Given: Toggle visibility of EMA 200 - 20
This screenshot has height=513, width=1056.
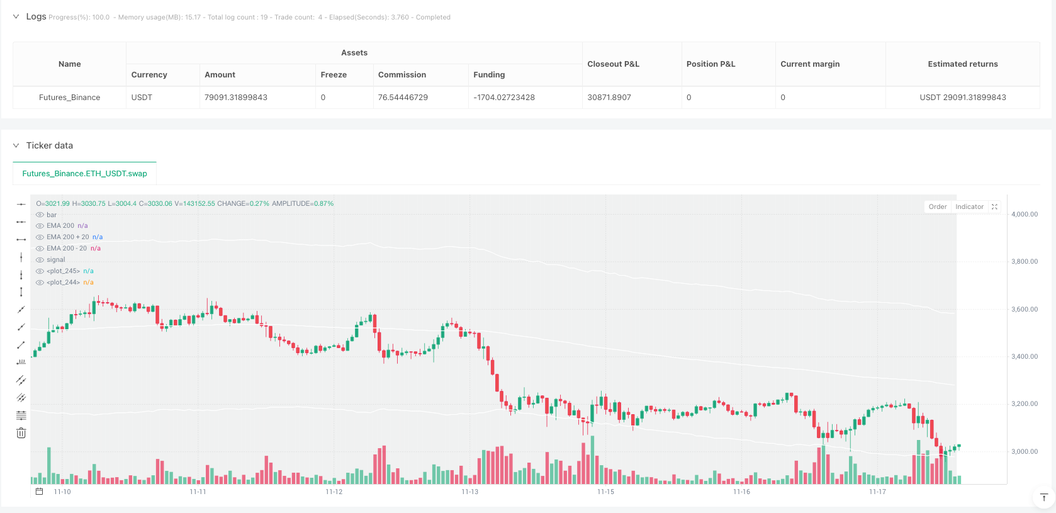Looking at the screenshot, I should (40, 249).
